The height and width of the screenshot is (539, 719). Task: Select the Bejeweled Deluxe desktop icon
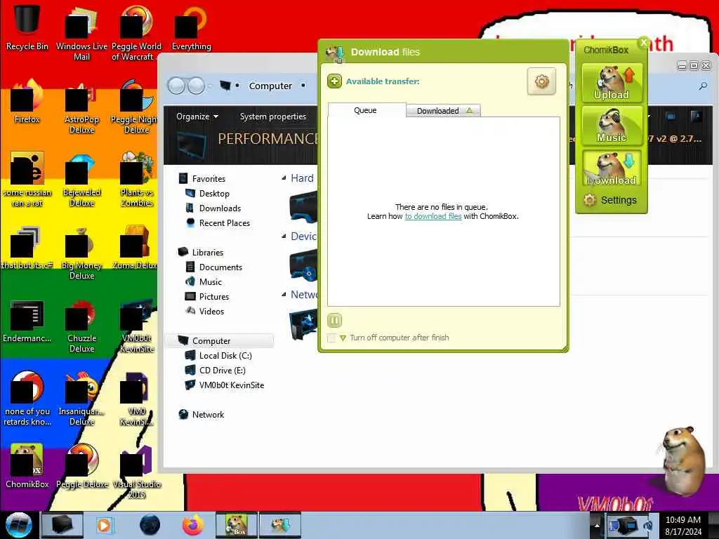click(81, 180)
